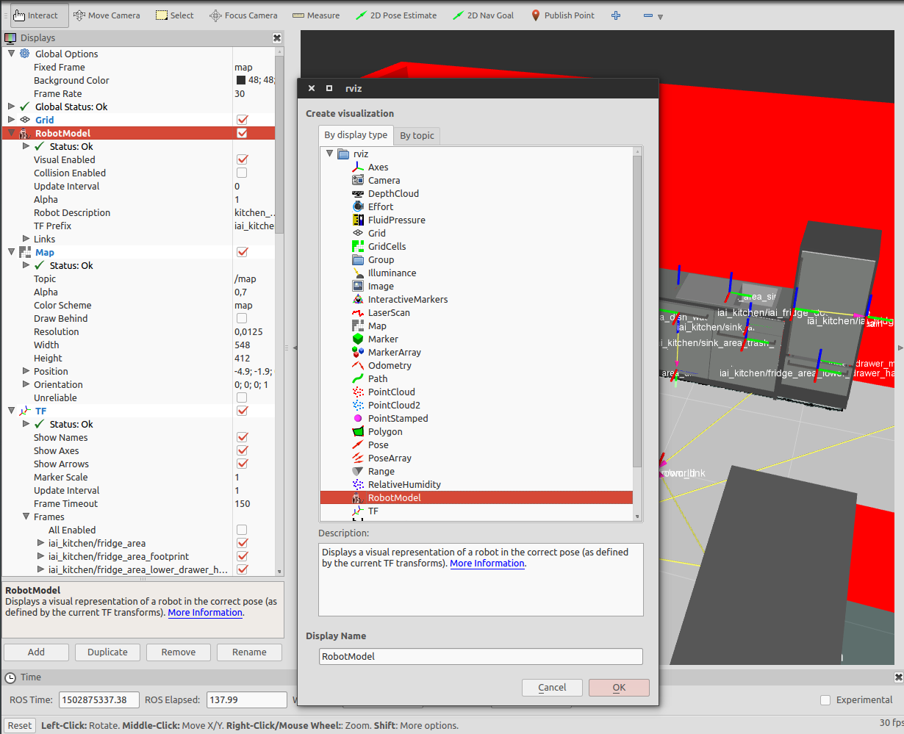Disable Visual Enabled checkbox
The height and width of the screenshot is (734, 904).
[243, 159]
